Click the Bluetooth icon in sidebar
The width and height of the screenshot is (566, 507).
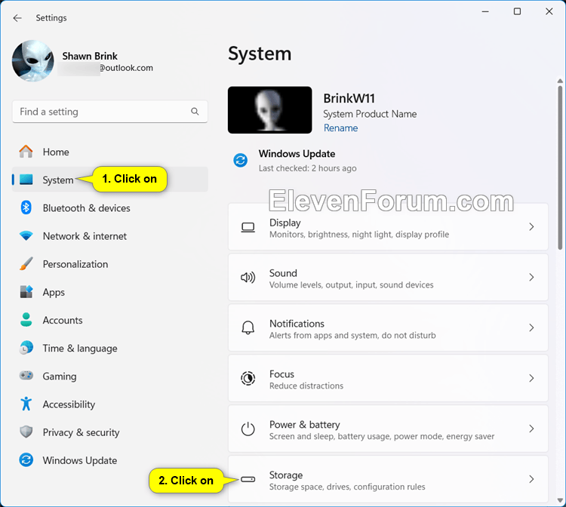26,207
